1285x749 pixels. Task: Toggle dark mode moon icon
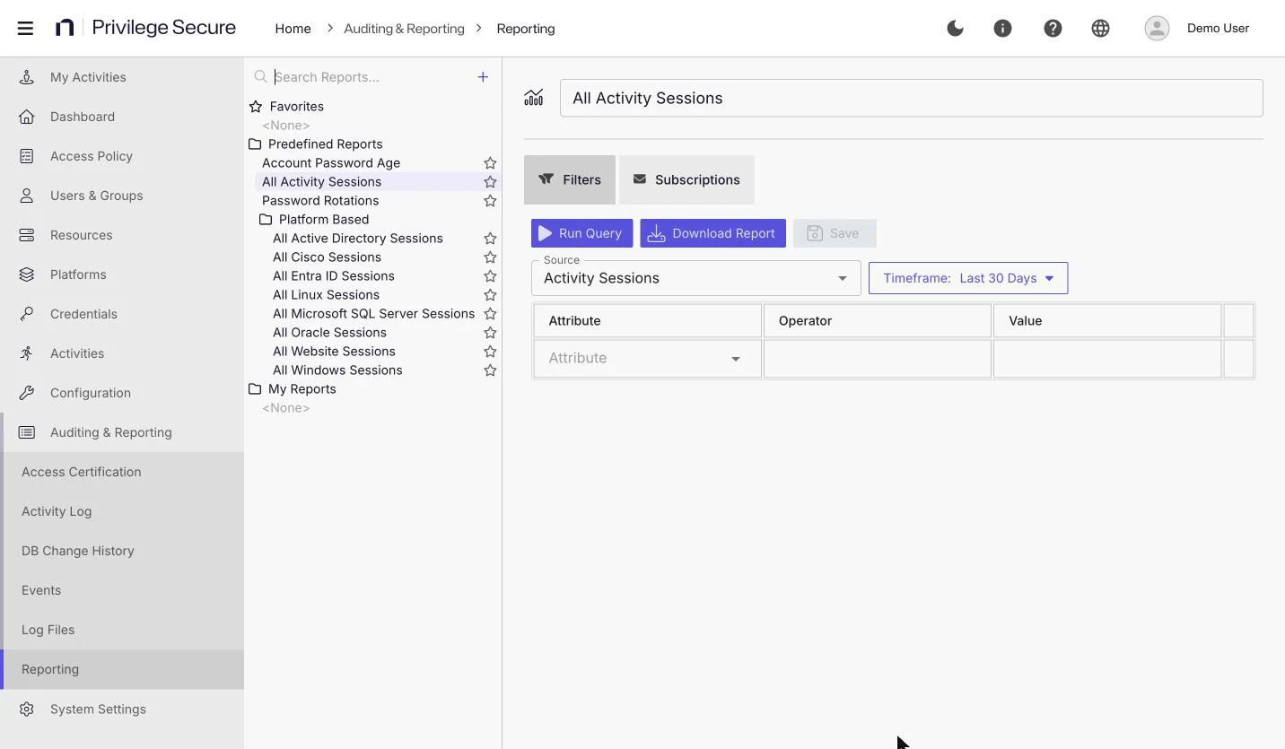click(x=955, y=28)
